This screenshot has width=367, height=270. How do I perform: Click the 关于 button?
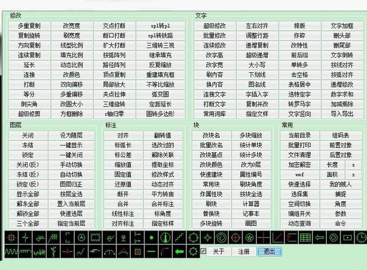218,252
